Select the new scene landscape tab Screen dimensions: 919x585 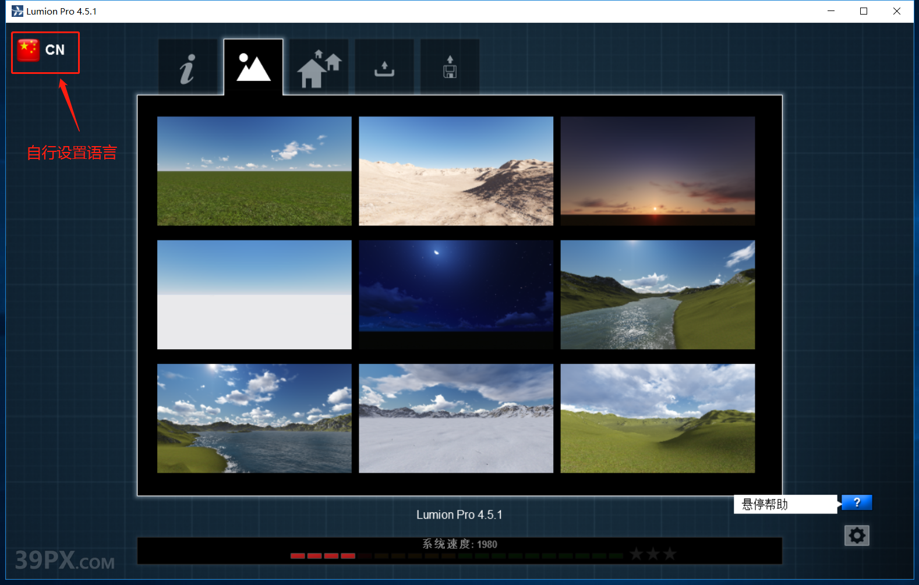pos(253,68)
